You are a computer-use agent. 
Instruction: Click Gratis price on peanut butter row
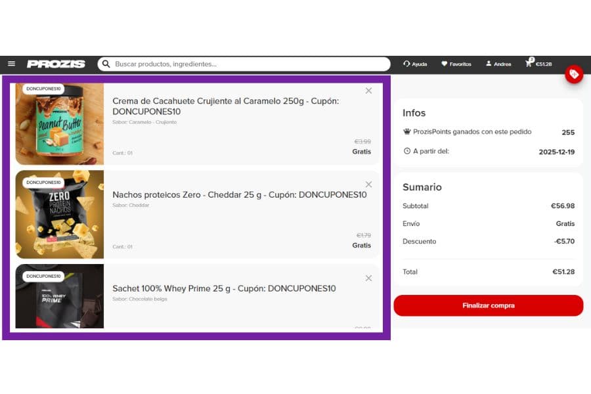coord(361,152)
